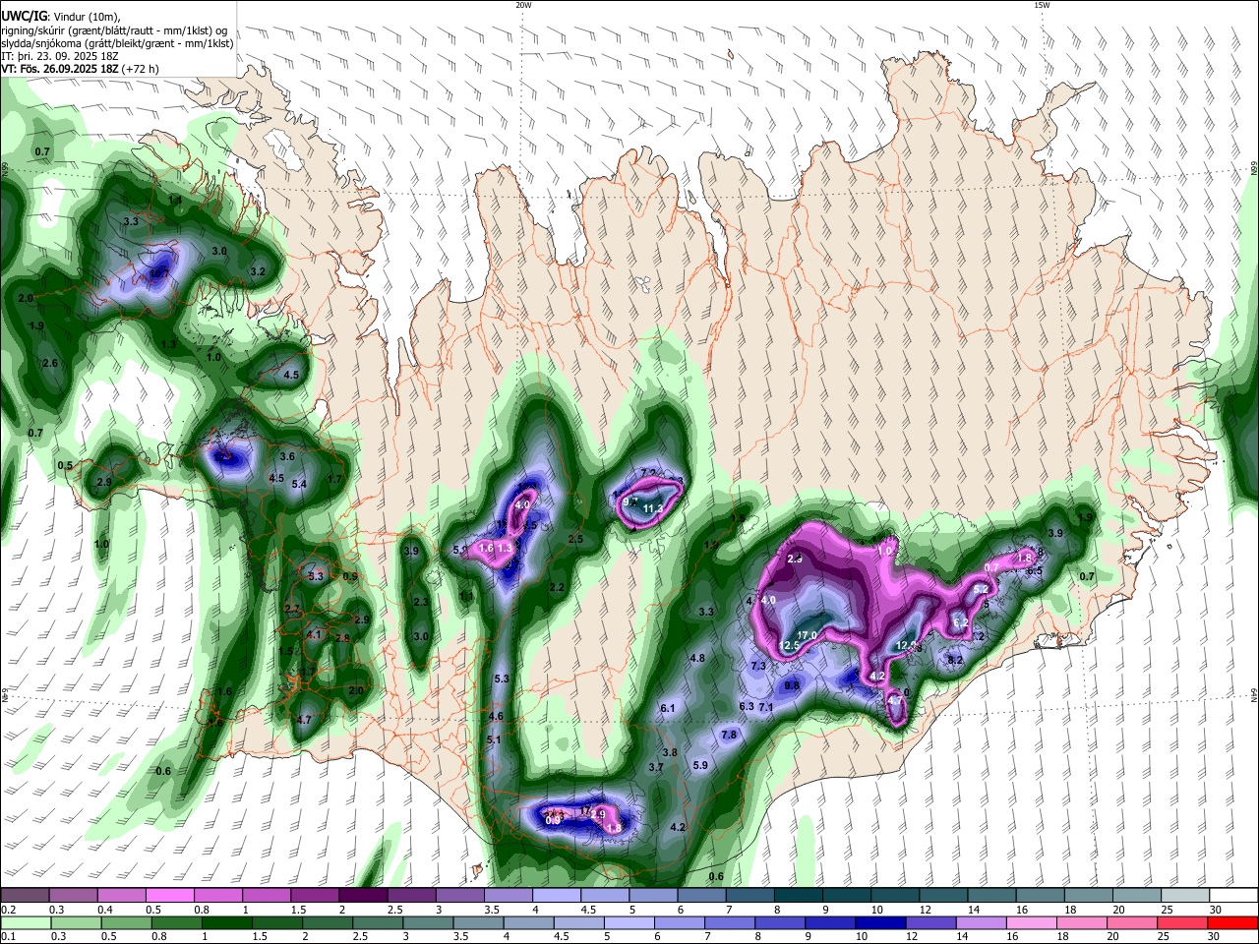Click the light gray swatch above upper-row label 25
The width and height of the screenshot is (1259, 944).
[x=1184, y=896]
